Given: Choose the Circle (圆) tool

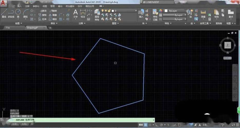Looking at the screenshot, I should pyautogui.click(x=18, y=13).
